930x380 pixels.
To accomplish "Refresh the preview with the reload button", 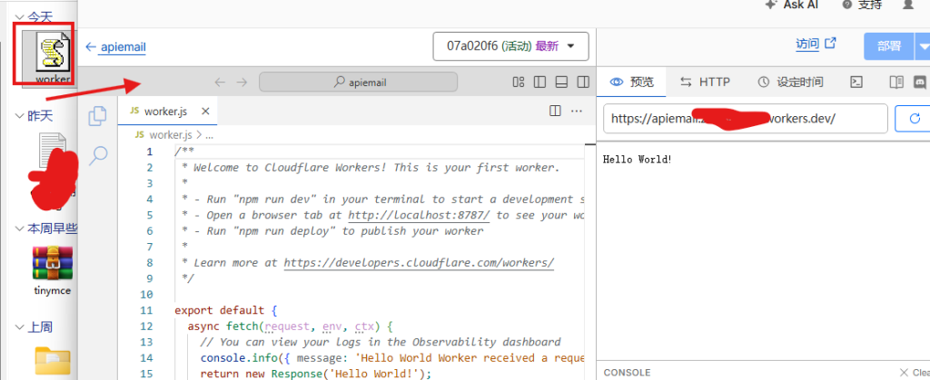I will 912,119.
